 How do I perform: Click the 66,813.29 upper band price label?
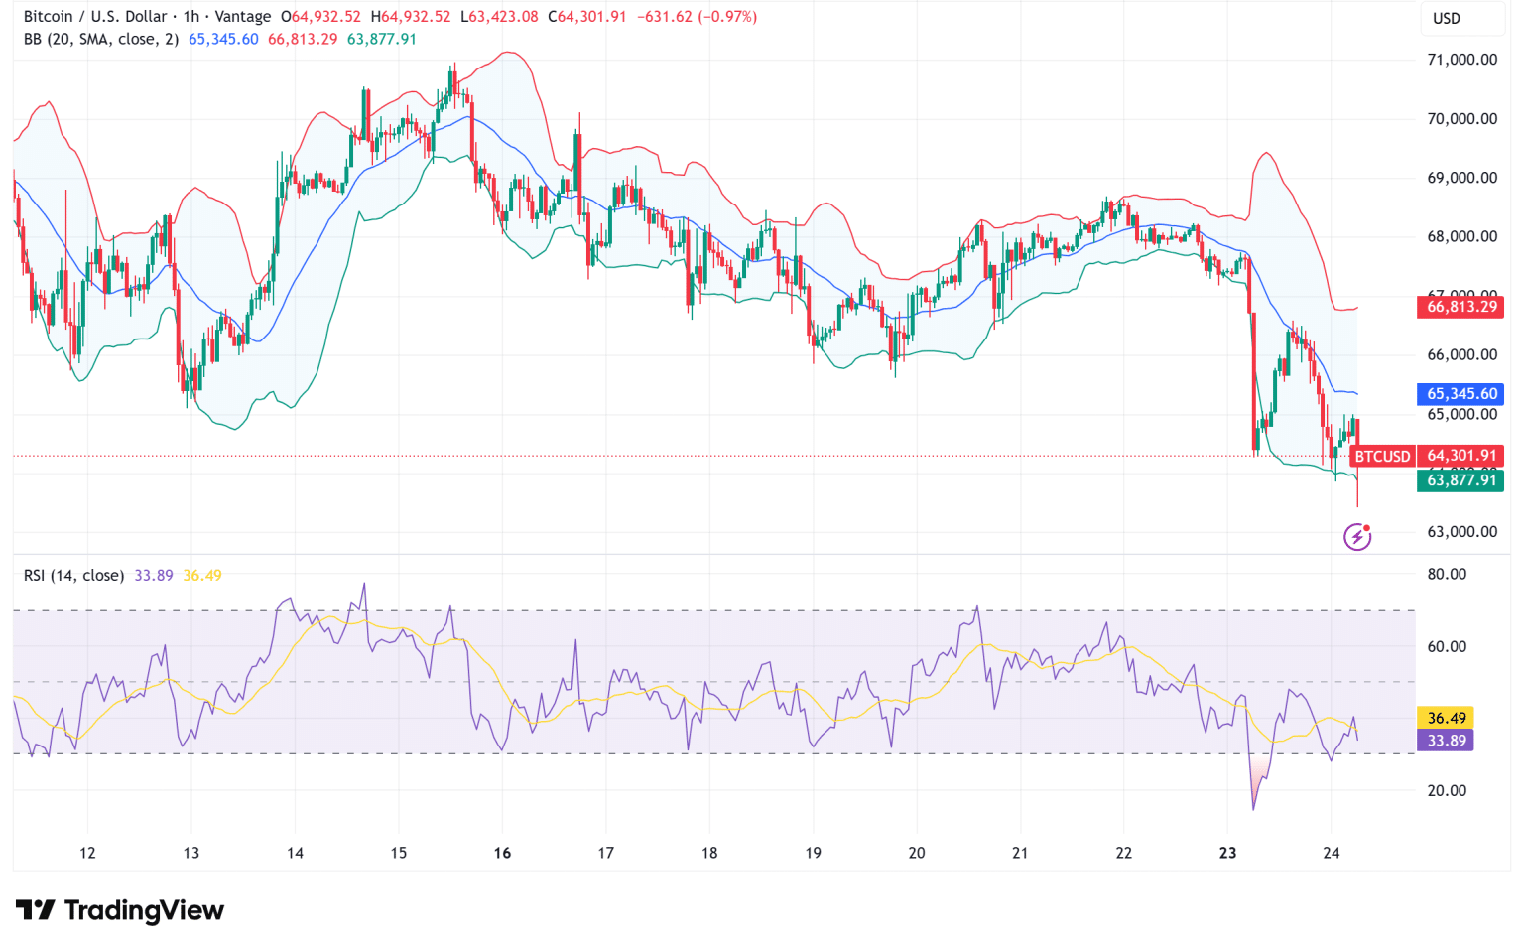(1460, 307)
